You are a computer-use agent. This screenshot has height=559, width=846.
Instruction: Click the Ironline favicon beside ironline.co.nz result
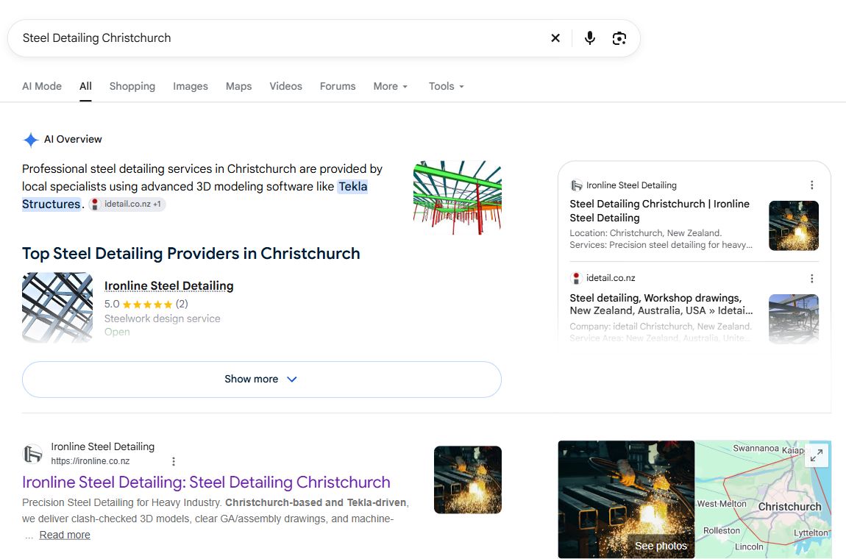32,454
